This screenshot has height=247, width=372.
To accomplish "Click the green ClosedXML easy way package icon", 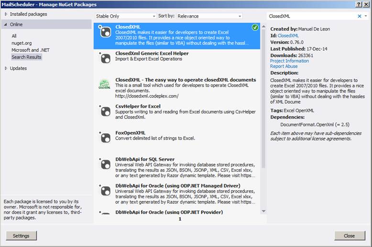I will (104, 84).
